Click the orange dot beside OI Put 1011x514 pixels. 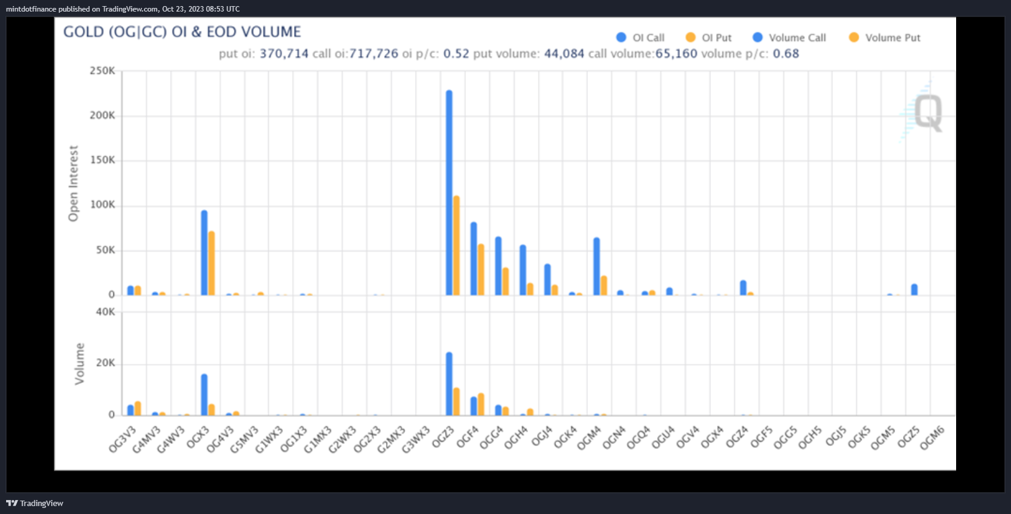click(x=690, y=37)
